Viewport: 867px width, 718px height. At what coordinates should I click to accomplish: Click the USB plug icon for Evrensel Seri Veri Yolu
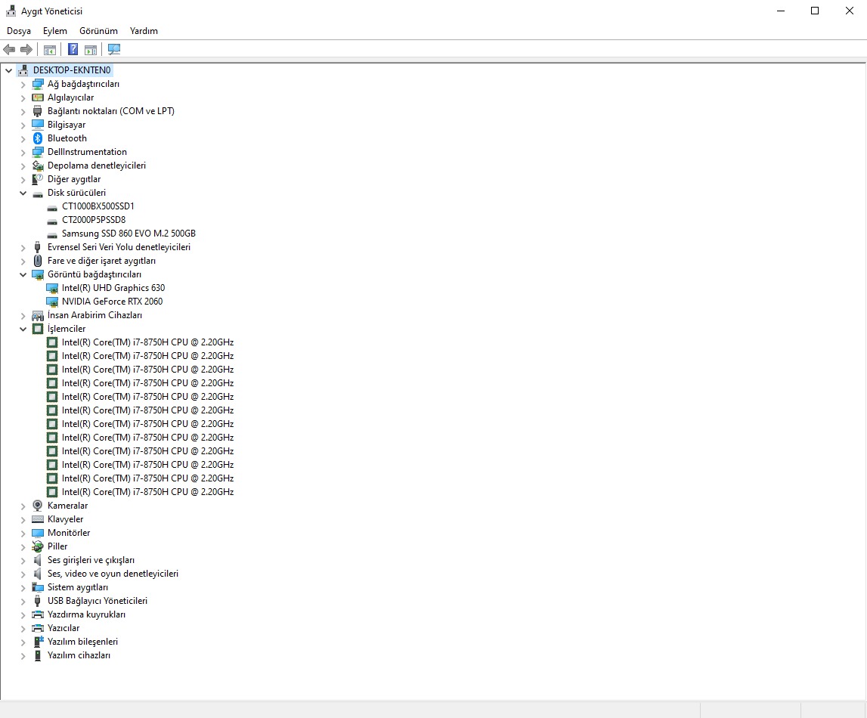(38, 247)
